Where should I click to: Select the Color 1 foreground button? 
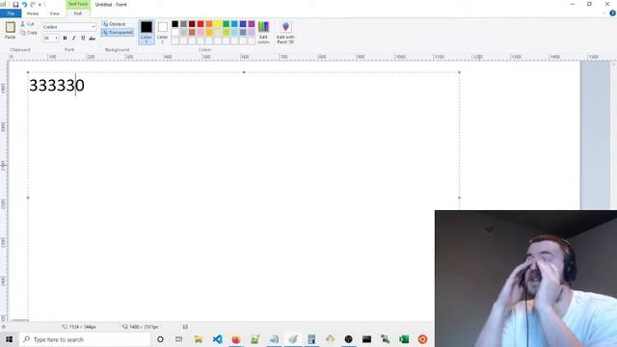tap(147, 32)
